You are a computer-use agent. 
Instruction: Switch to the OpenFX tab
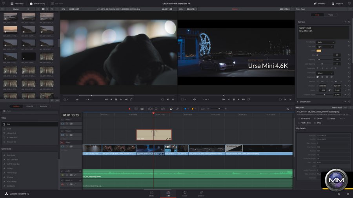(x=30, y=106)
